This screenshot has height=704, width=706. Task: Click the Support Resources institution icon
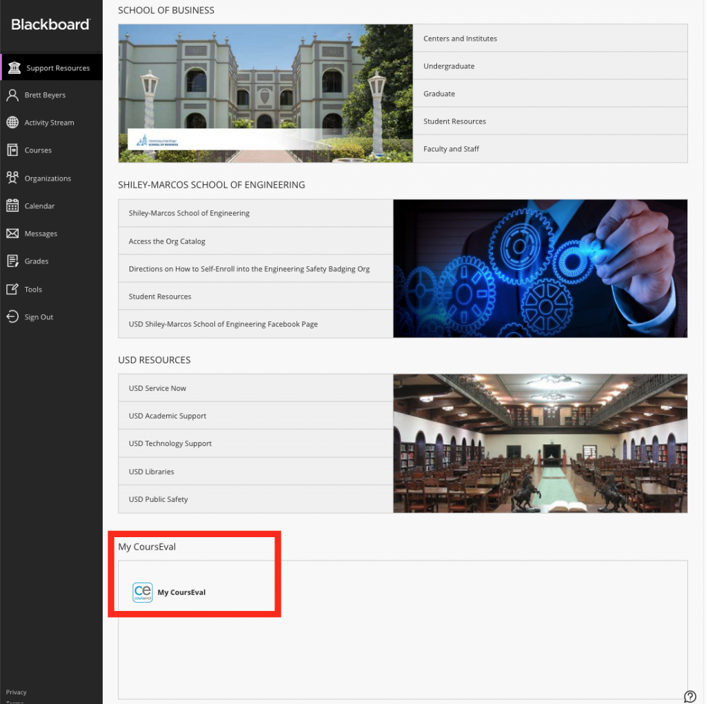[14, 68]
